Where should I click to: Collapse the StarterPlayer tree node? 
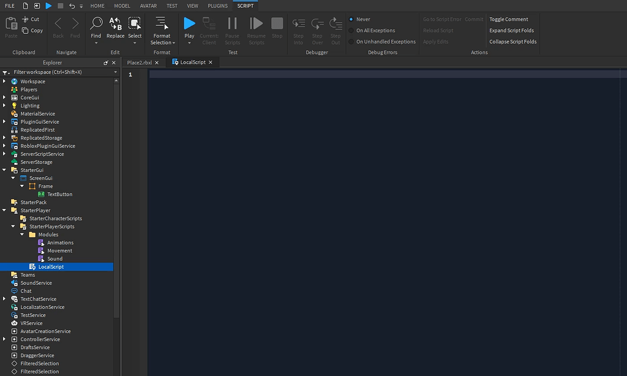tap(4, 211)
